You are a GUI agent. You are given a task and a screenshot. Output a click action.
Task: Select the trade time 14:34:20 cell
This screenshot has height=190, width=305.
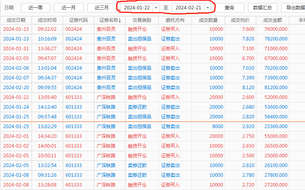pyautogui.click(x=47, y=136)
